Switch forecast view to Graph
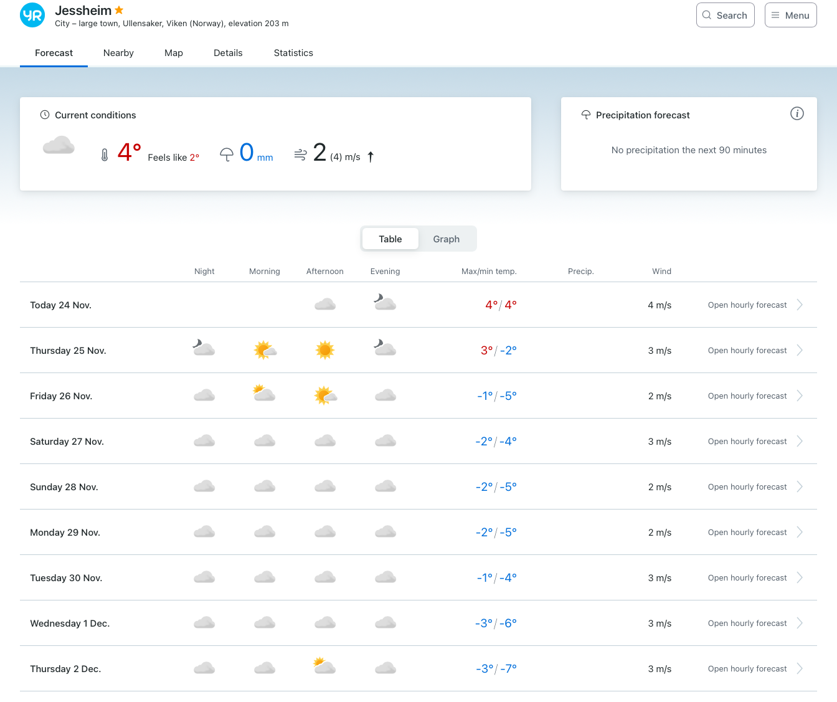 coord(446,239)
